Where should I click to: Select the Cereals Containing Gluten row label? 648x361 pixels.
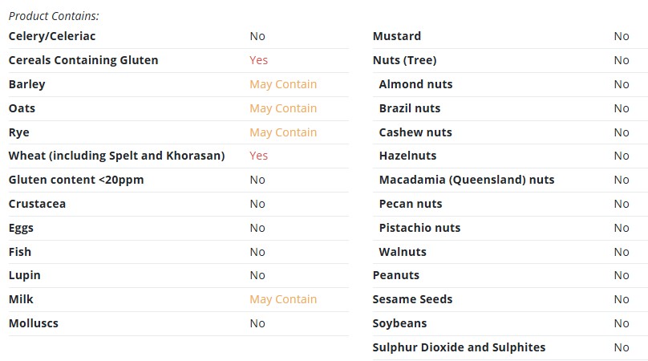pos(83,60)
